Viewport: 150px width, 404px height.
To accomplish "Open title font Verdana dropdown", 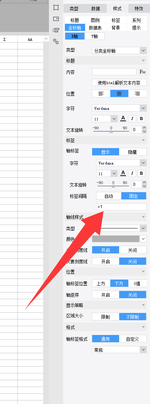I will [119, 108].
